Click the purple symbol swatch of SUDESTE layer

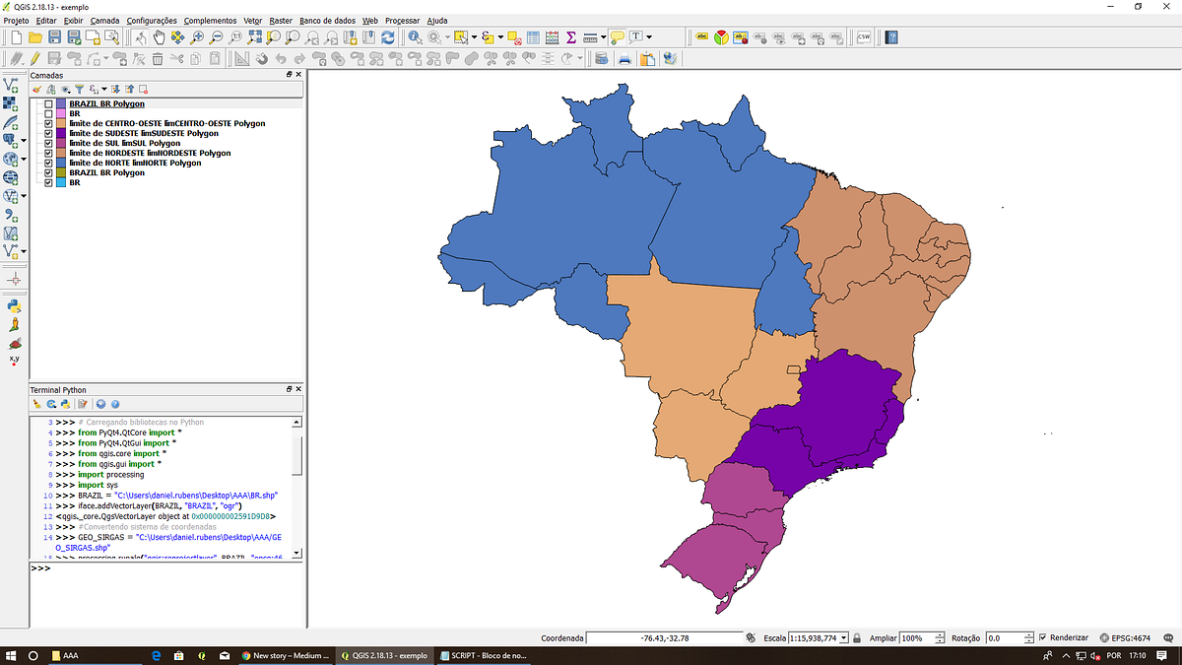coord(62,133)
